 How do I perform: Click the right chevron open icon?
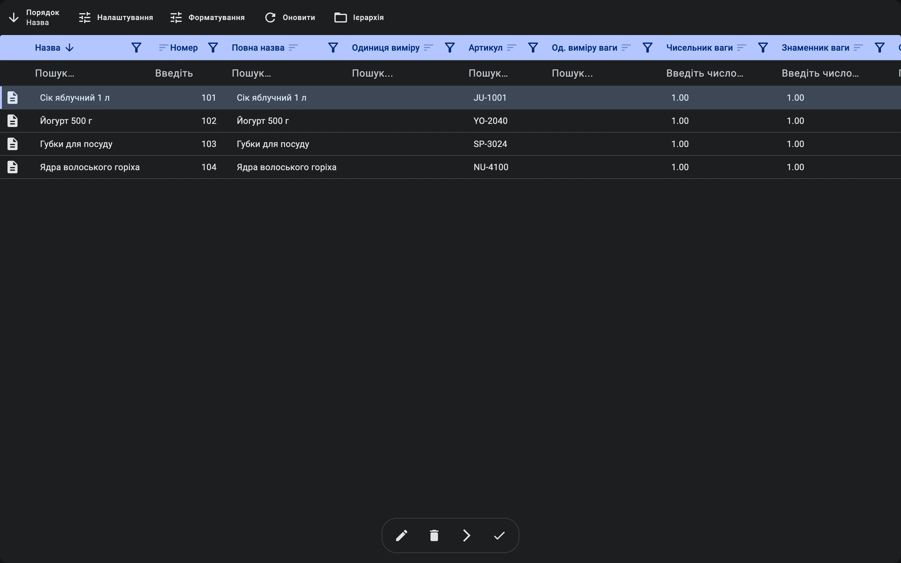click(466, 535)
